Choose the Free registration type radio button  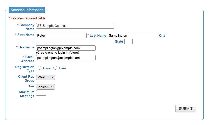pos(55,68)
